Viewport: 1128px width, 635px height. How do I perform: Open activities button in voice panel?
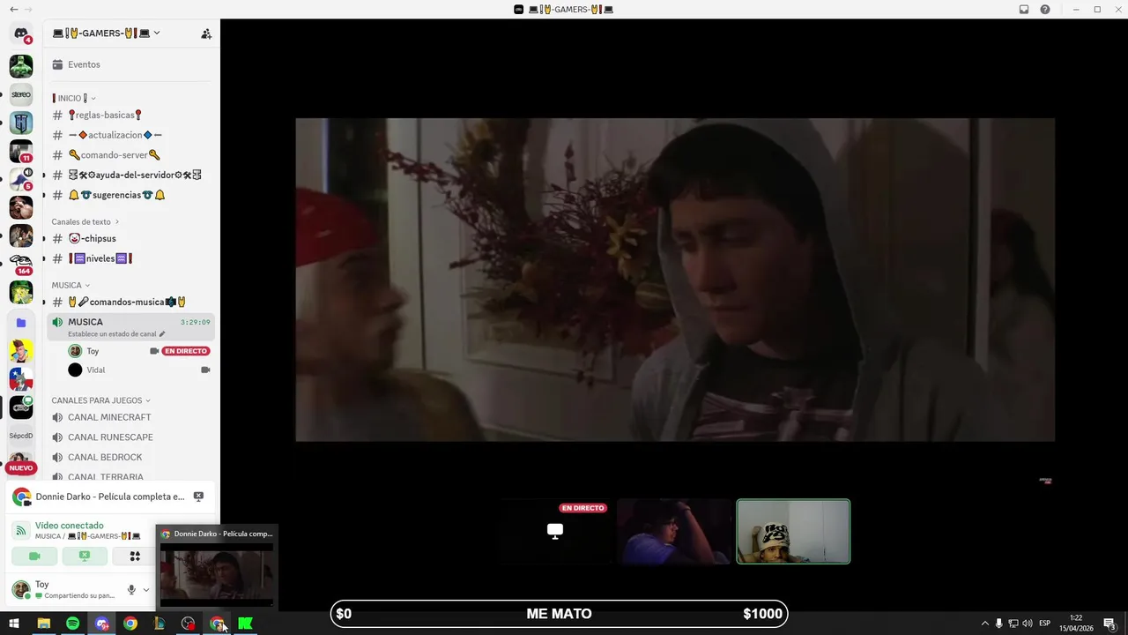135,556
